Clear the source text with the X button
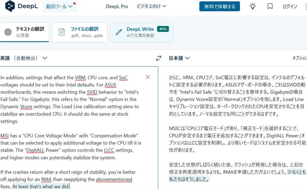The image size is (307, 189). 148,77
